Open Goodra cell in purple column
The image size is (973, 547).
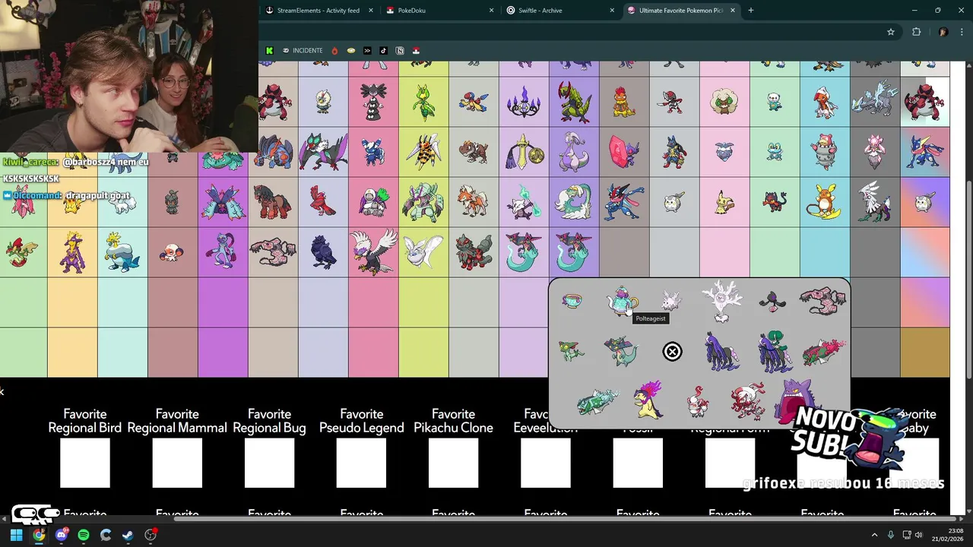pyautogui.click(x=574, y=152)
